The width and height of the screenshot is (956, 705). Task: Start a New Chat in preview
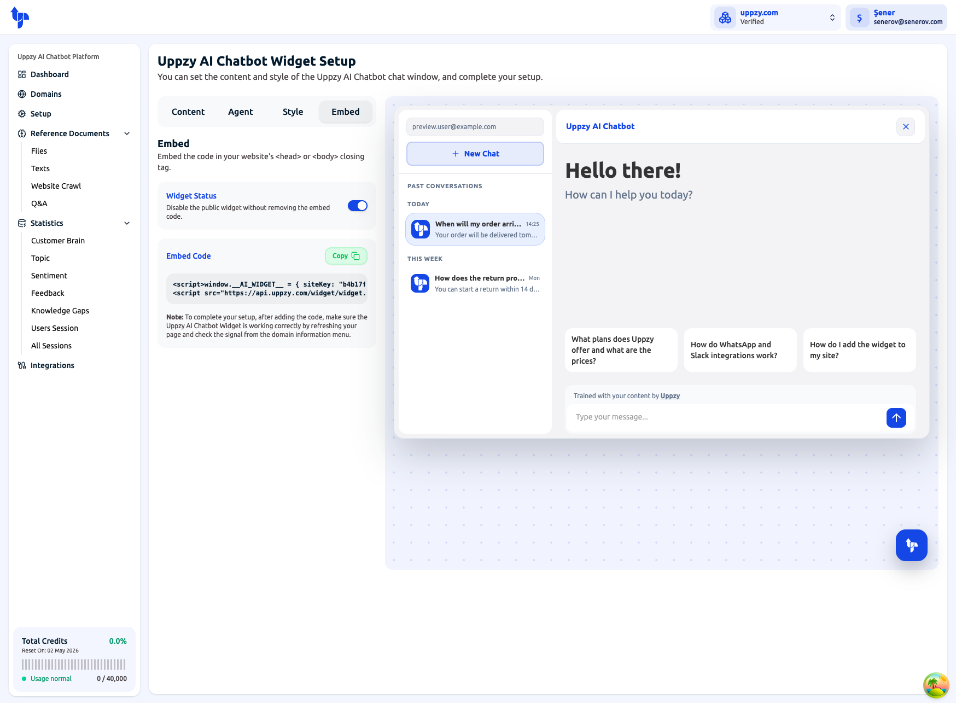(475, 154)
